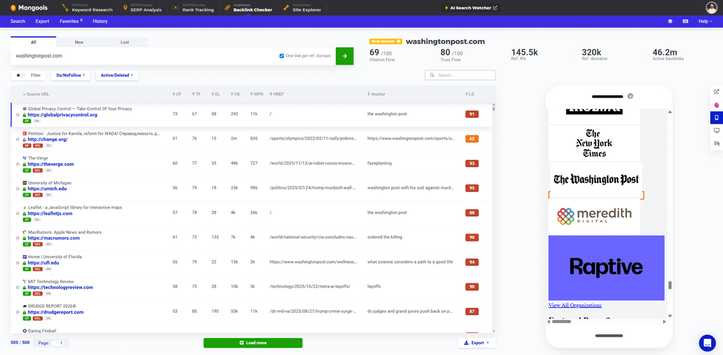Open the chat support bubble

click(706, 343)
